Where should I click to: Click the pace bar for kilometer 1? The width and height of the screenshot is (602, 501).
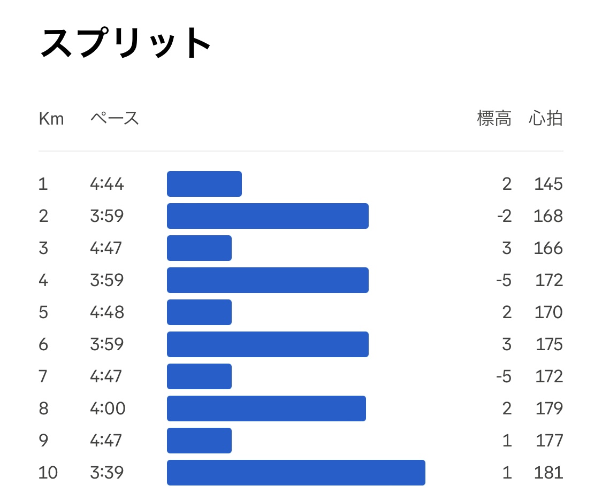pos(204,184)
